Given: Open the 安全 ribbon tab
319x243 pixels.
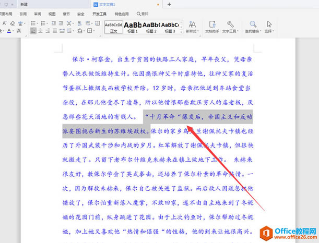Looking at the screenshot, I should [81, 14].
